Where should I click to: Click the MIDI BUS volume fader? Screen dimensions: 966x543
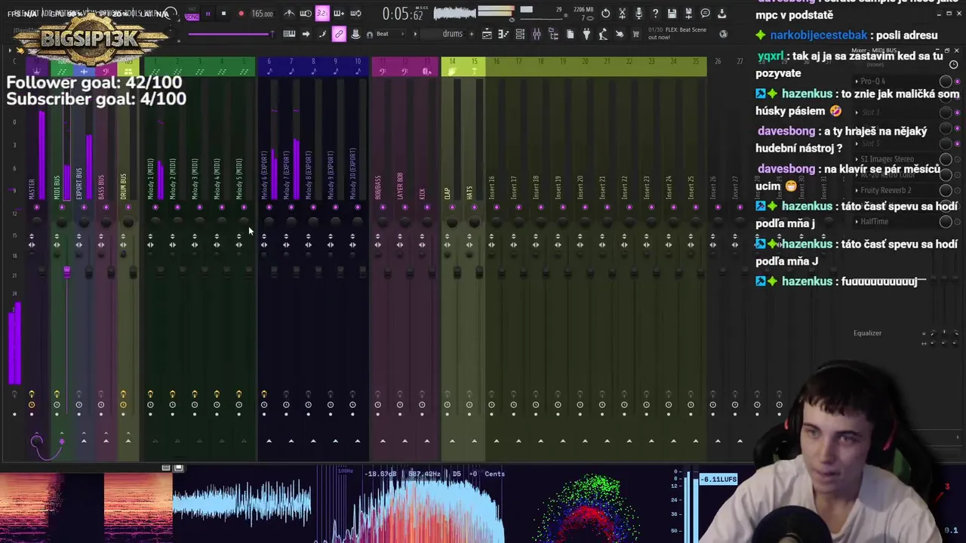coord(66,271)
